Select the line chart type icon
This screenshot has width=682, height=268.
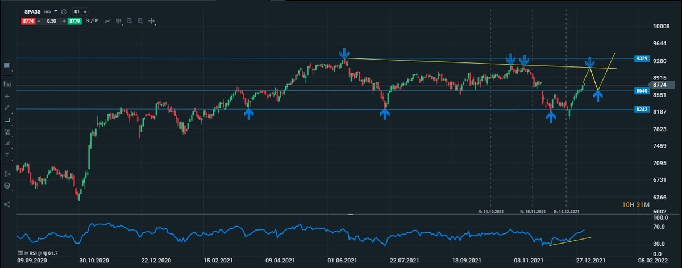[x=107, y=21]
